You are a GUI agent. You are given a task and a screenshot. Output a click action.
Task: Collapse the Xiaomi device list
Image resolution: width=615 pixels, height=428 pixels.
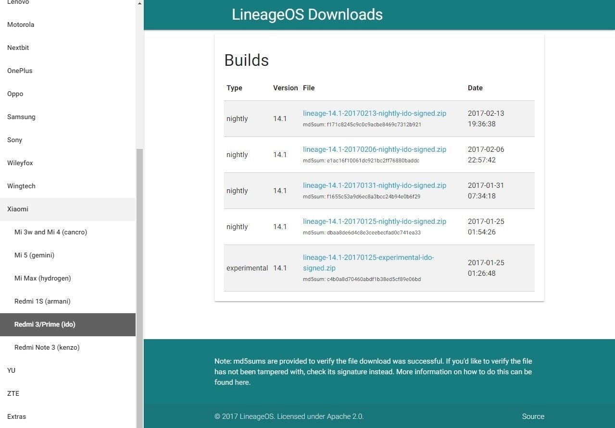18,209
